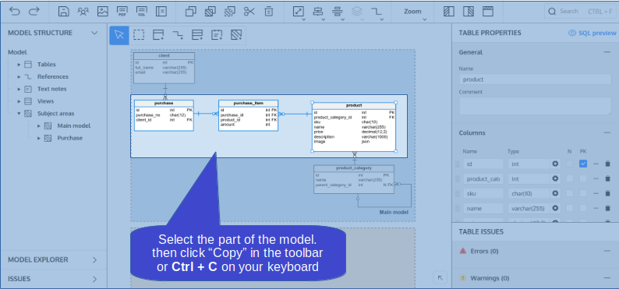Expand the Tables tree node
Viewport: 619px width, 289px height.
pyautogui.click(x=19, y=65)
